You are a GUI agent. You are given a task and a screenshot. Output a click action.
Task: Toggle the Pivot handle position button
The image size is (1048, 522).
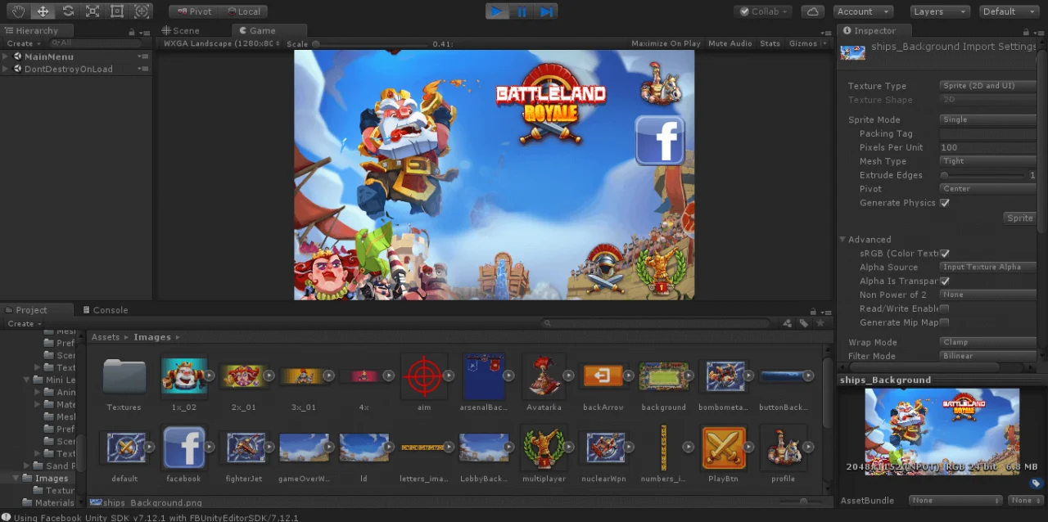click(195, 11)
